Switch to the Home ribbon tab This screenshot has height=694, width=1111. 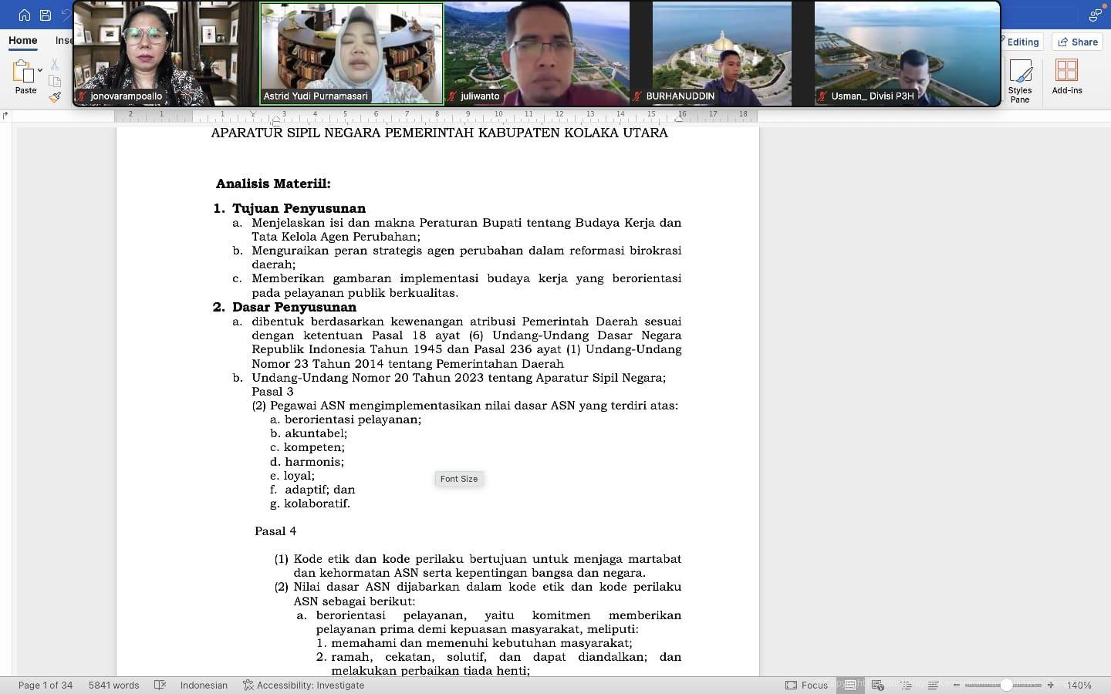23,40
